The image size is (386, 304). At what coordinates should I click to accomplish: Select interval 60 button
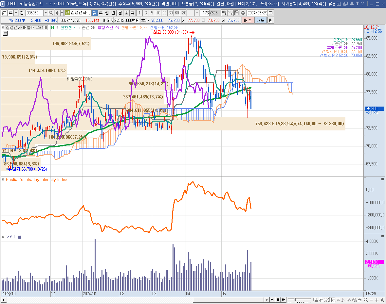pyautogui.click(x=177, y=13)
